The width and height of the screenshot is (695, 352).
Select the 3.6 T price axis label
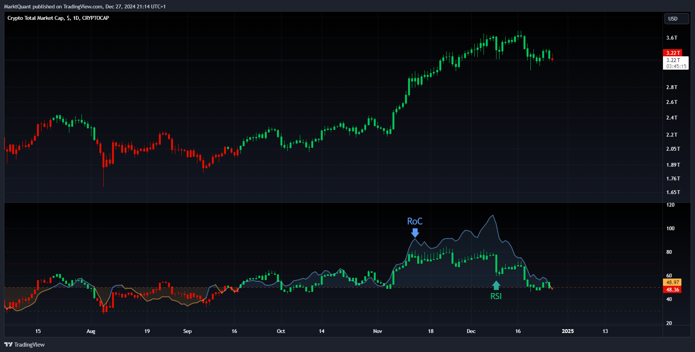672,38
